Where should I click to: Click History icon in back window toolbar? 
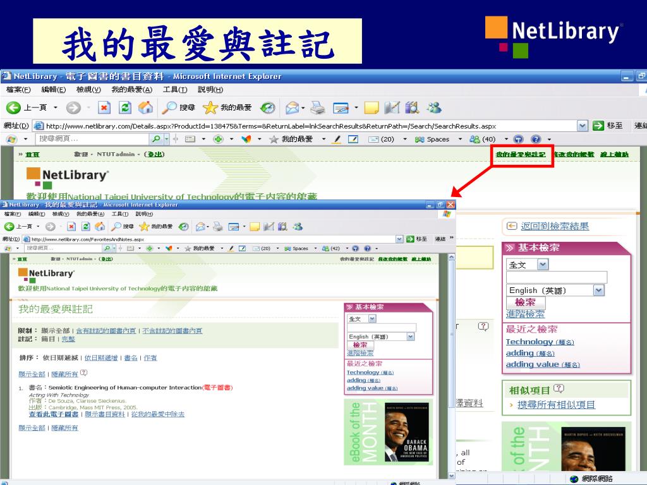pos(267,108)
